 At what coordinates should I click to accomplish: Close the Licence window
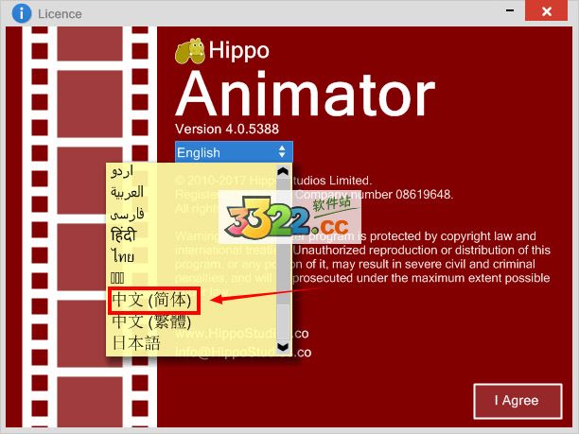547,11
